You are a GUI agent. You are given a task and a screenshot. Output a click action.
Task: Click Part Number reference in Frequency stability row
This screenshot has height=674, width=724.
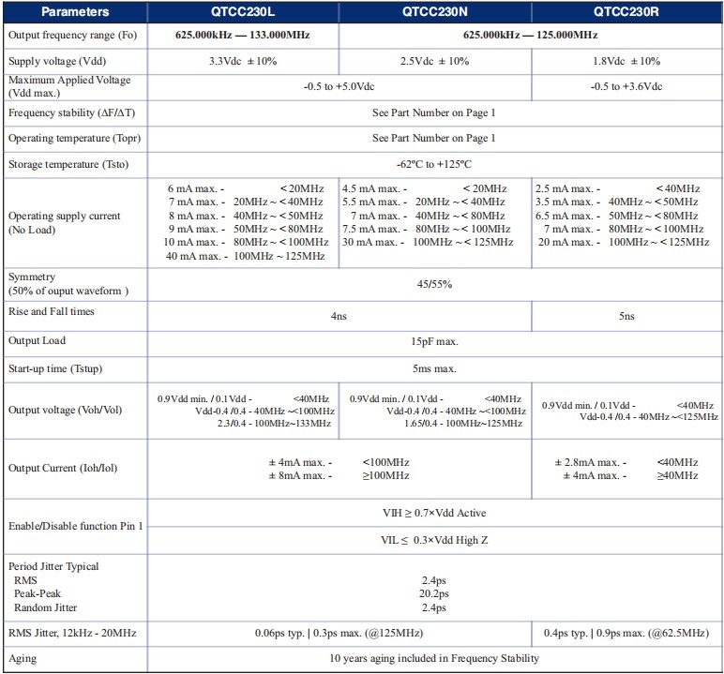point(433,112)
